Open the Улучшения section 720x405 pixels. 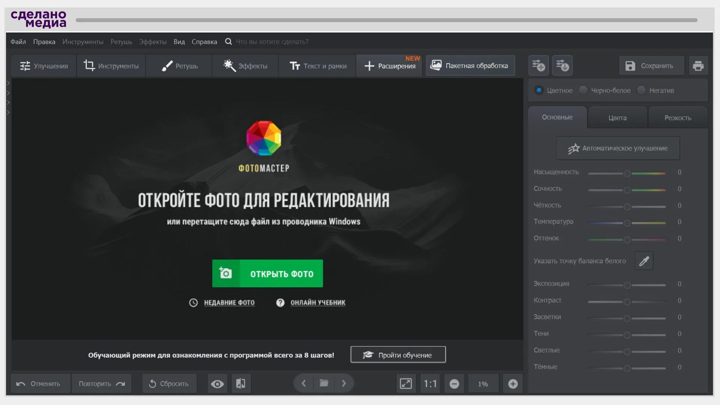[x=44, y=66]
